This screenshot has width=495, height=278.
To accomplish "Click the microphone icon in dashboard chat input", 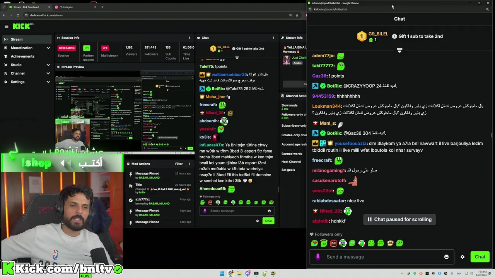I will [205, 211].
